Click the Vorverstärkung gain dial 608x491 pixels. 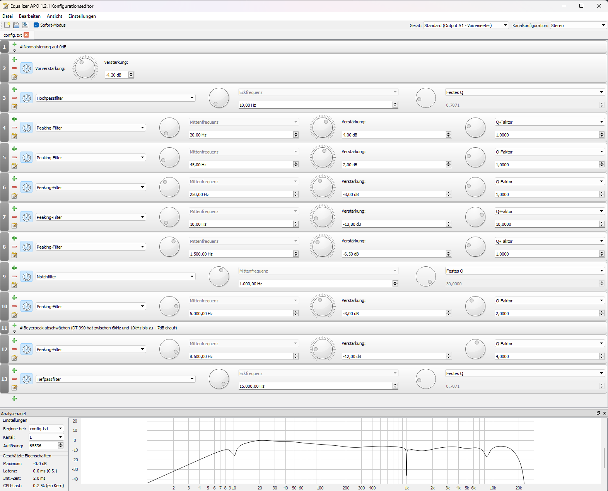(85, 68)
